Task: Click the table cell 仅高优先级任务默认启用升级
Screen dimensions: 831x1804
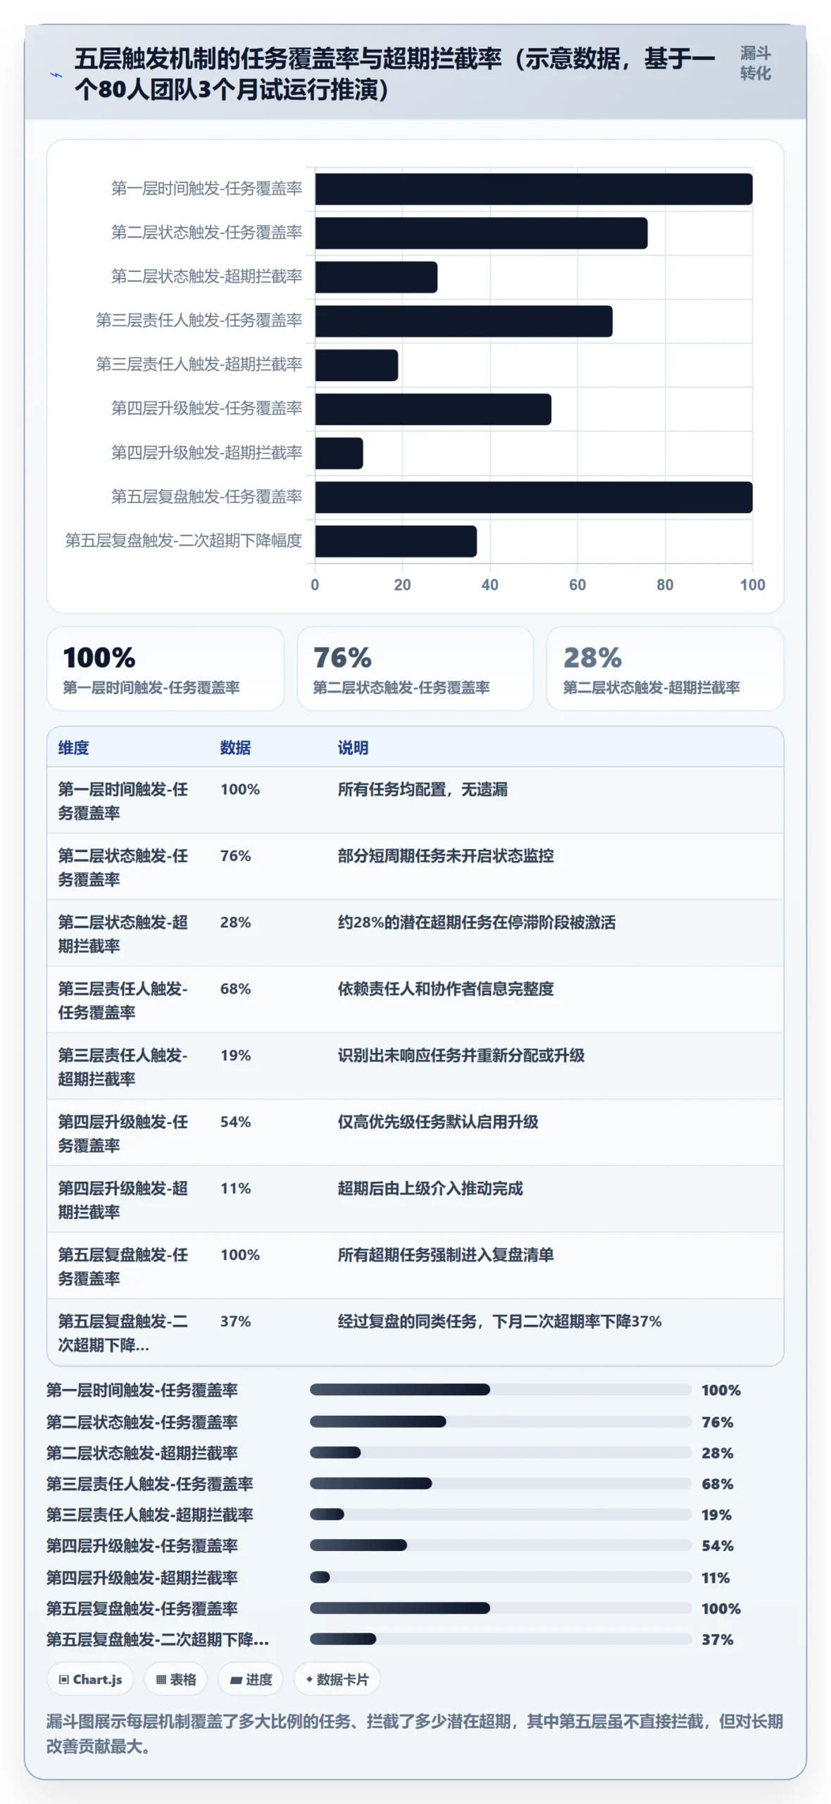Action: point(438,1122)
